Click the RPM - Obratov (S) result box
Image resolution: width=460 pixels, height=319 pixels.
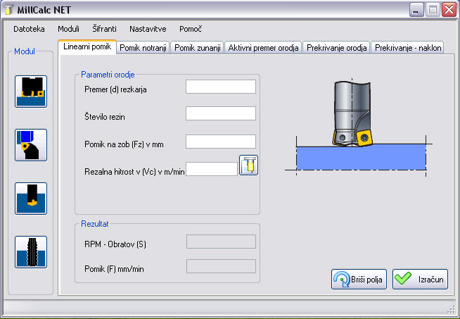click(x=221, y=242)
